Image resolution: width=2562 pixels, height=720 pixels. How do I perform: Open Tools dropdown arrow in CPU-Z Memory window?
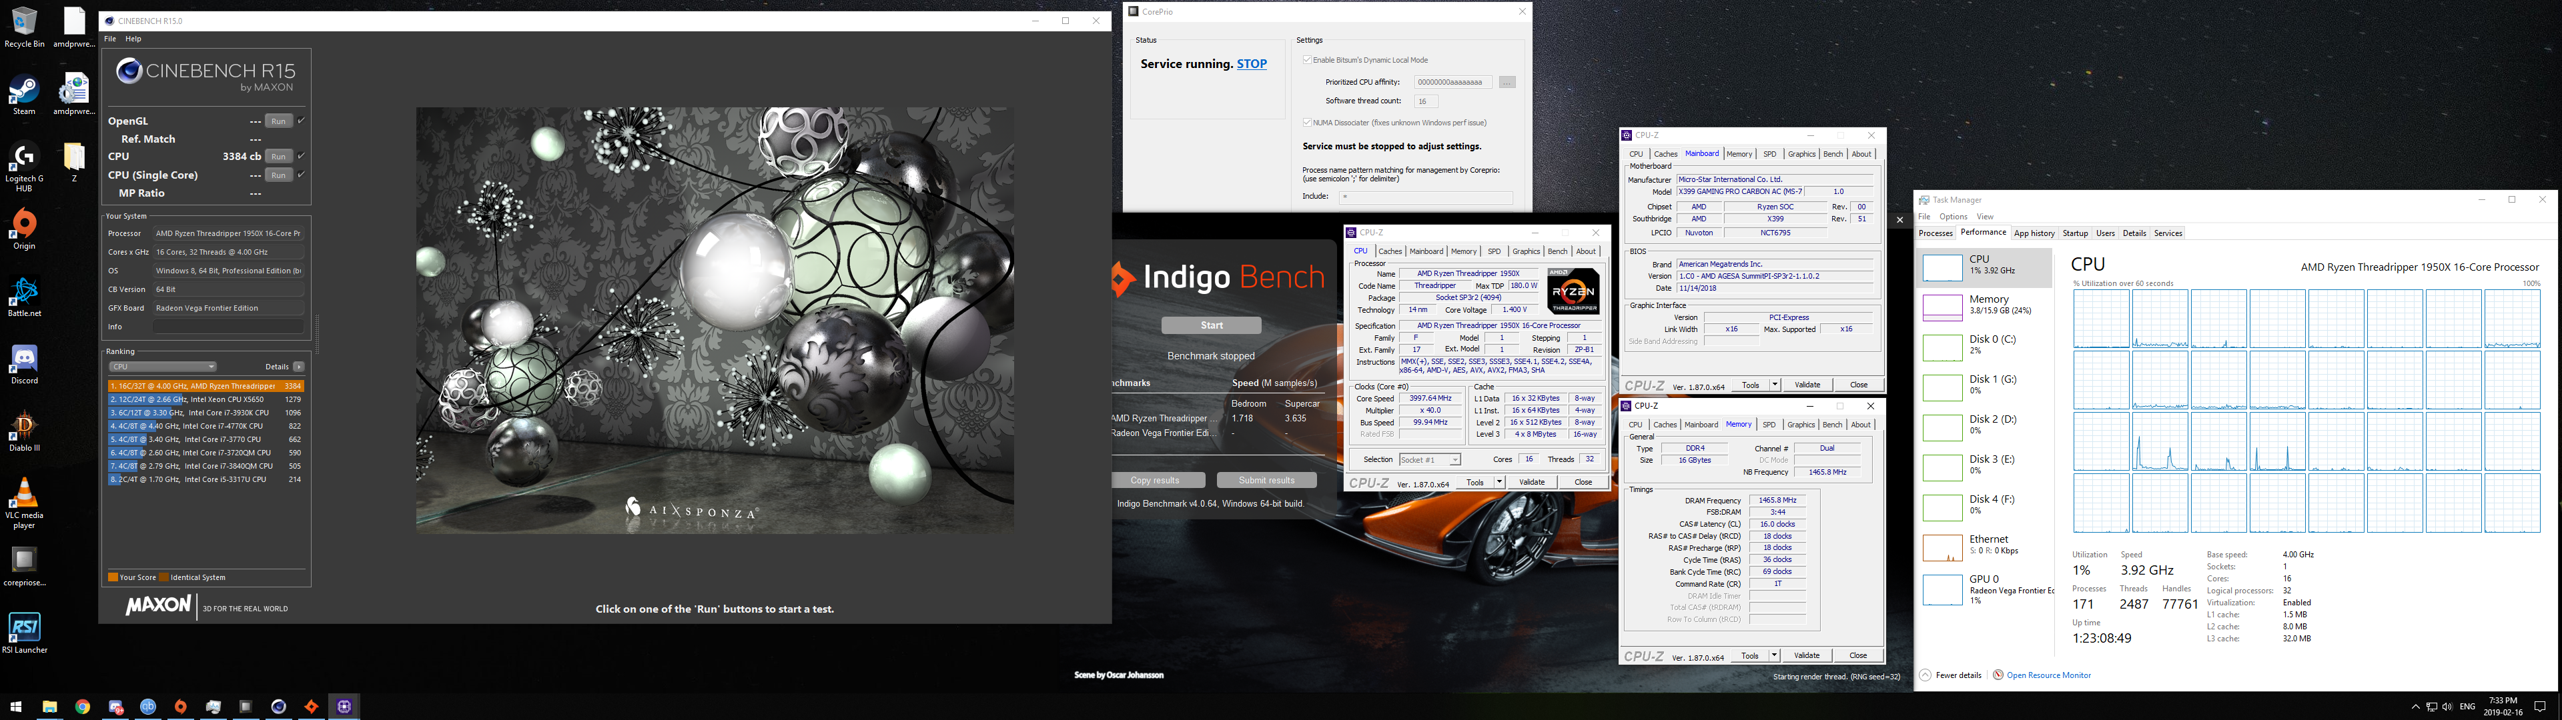1774,655
